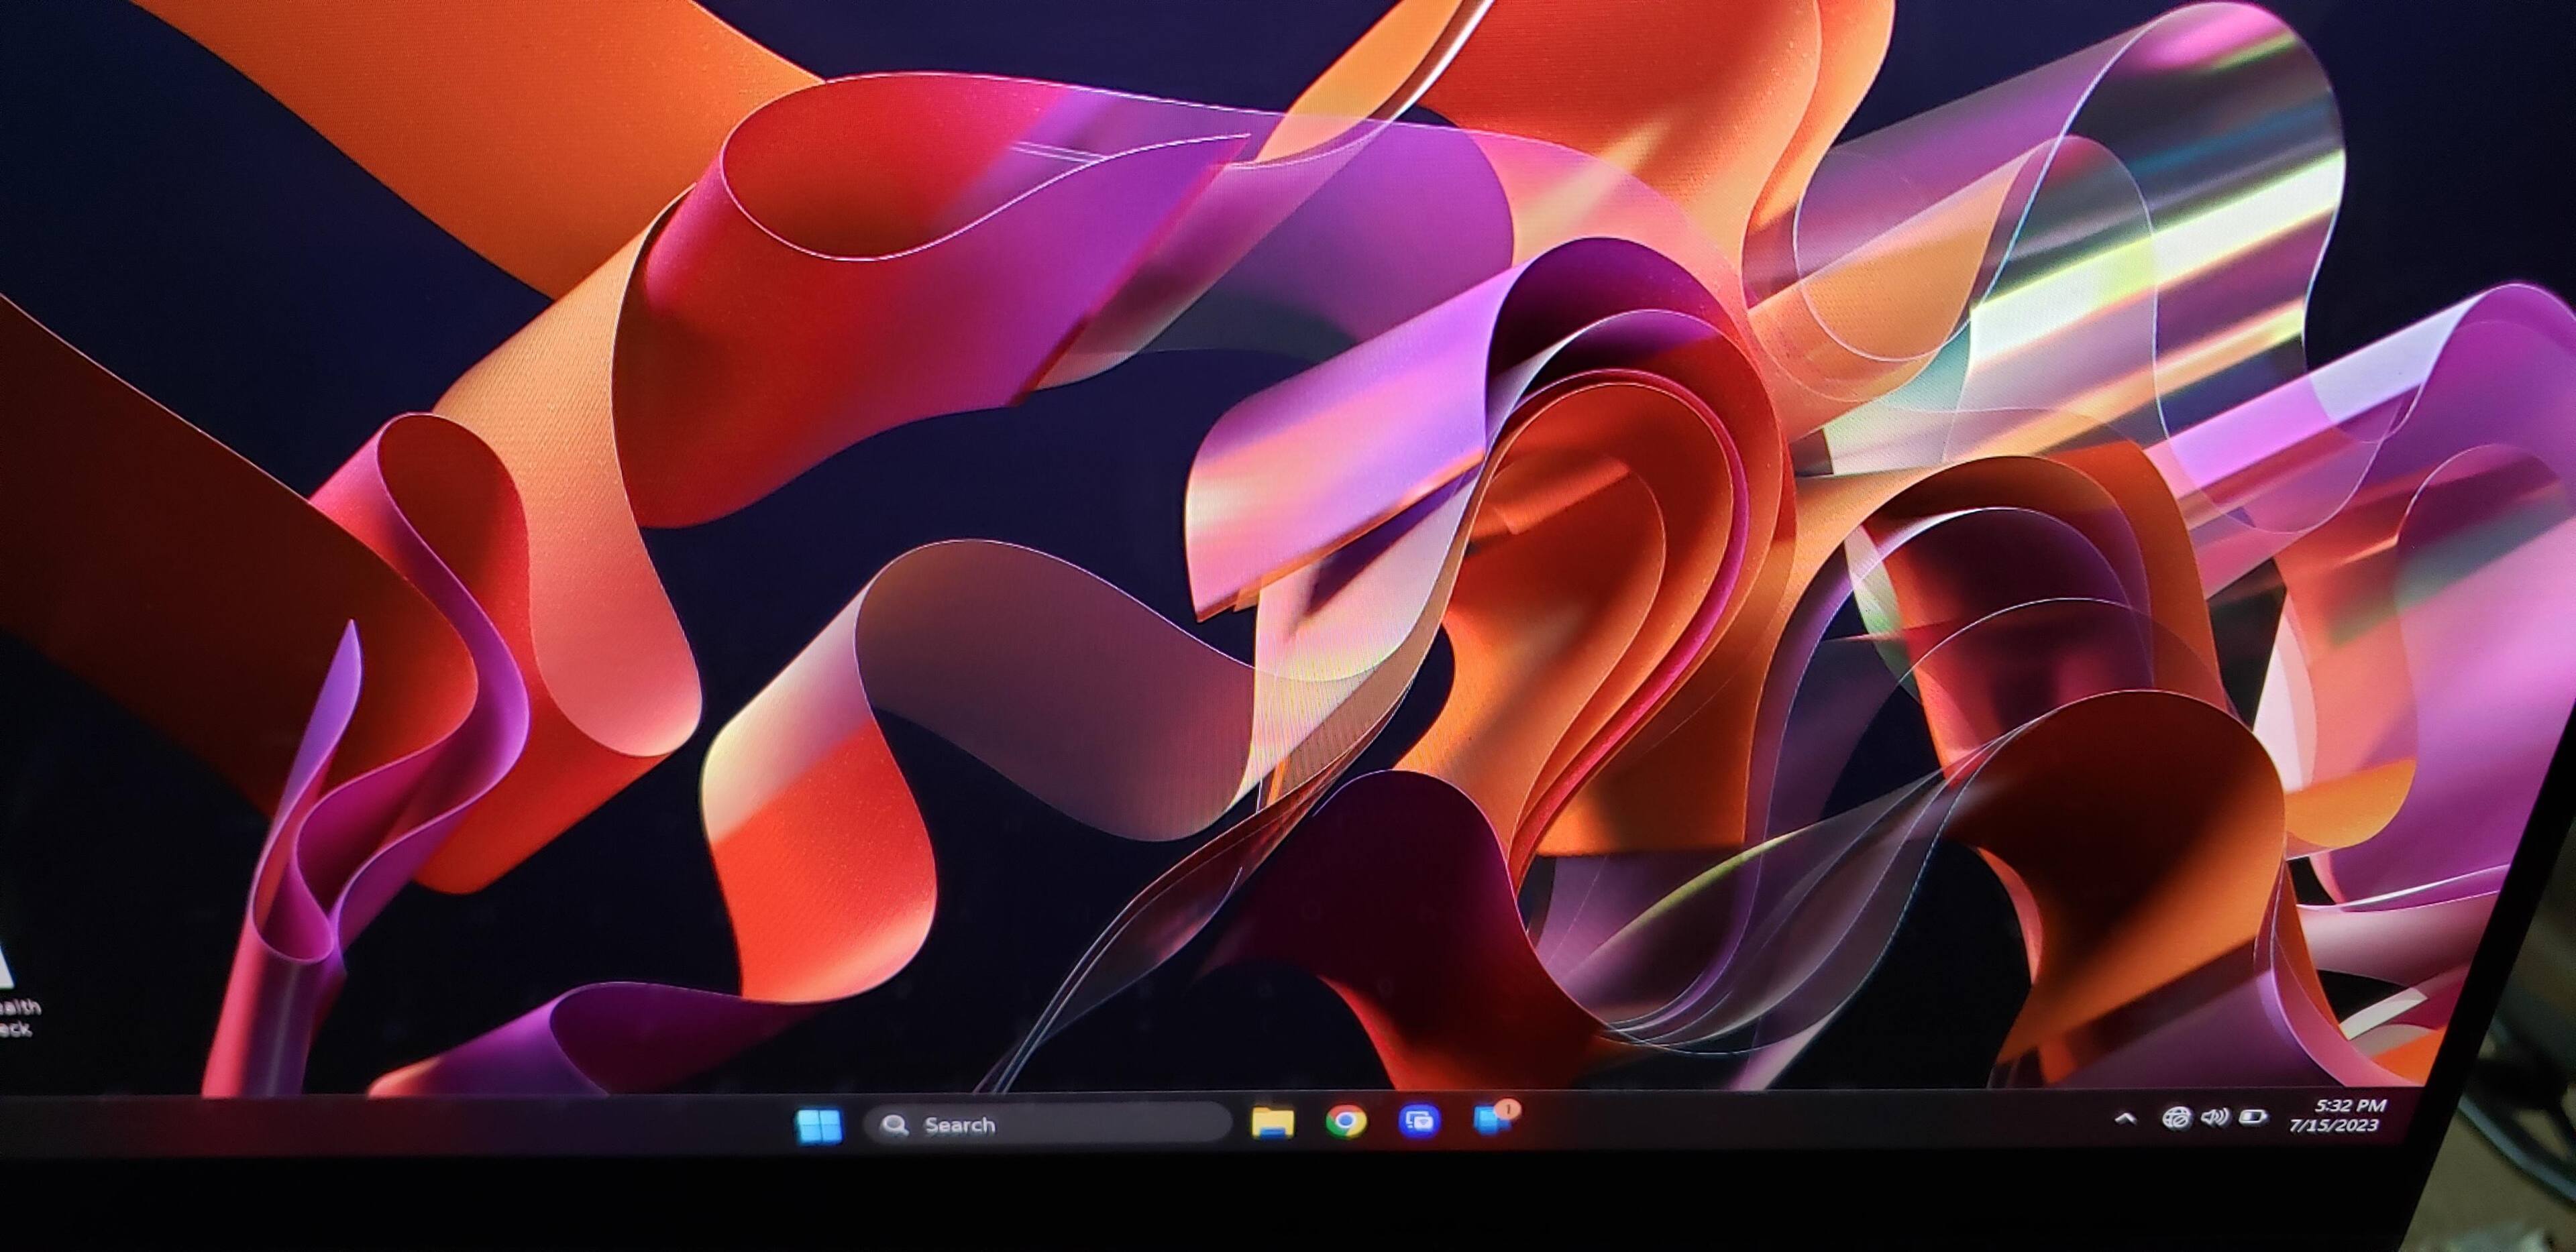Click empty taskbar space left of Start
Screen dimensions: 2576x1252
[x=400, y=1128]
